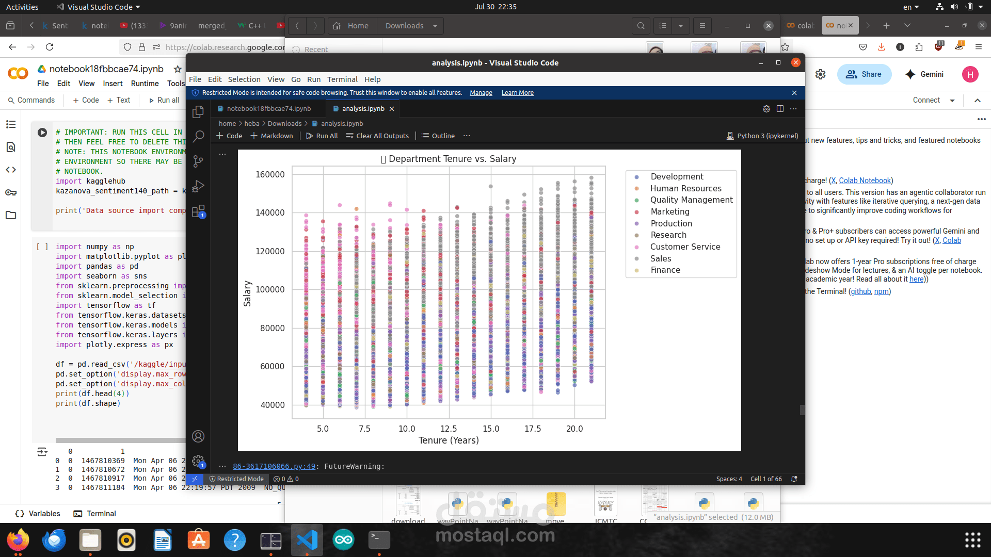Image resolution: width=991 pixels, height=557 pixels.
Task: Switch to notebook18fbbcae74.ipynb editor tab
Action: pyautogui.click(x=268, y=109)
